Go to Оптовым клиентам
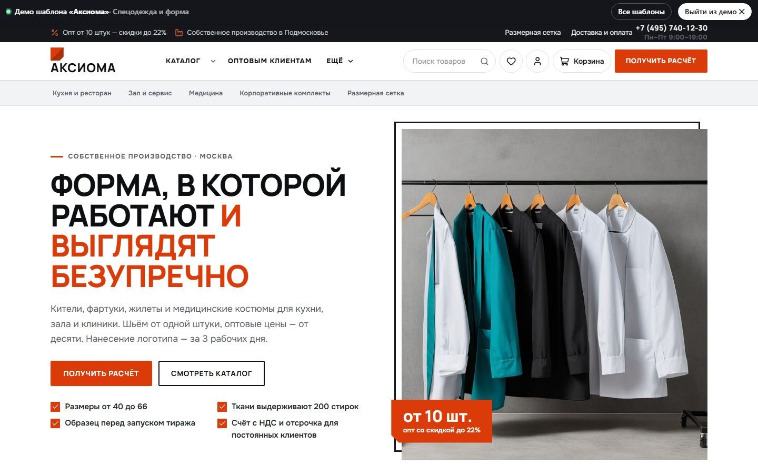 click(270, 61)
